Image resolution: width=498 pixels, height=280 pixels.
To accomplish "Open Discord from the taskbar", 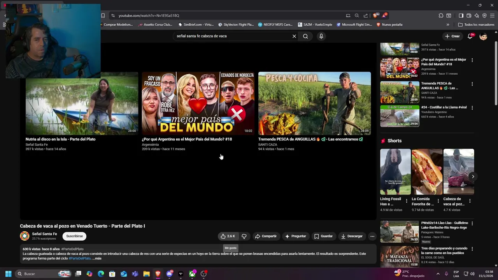I will [x=169, y=274].
